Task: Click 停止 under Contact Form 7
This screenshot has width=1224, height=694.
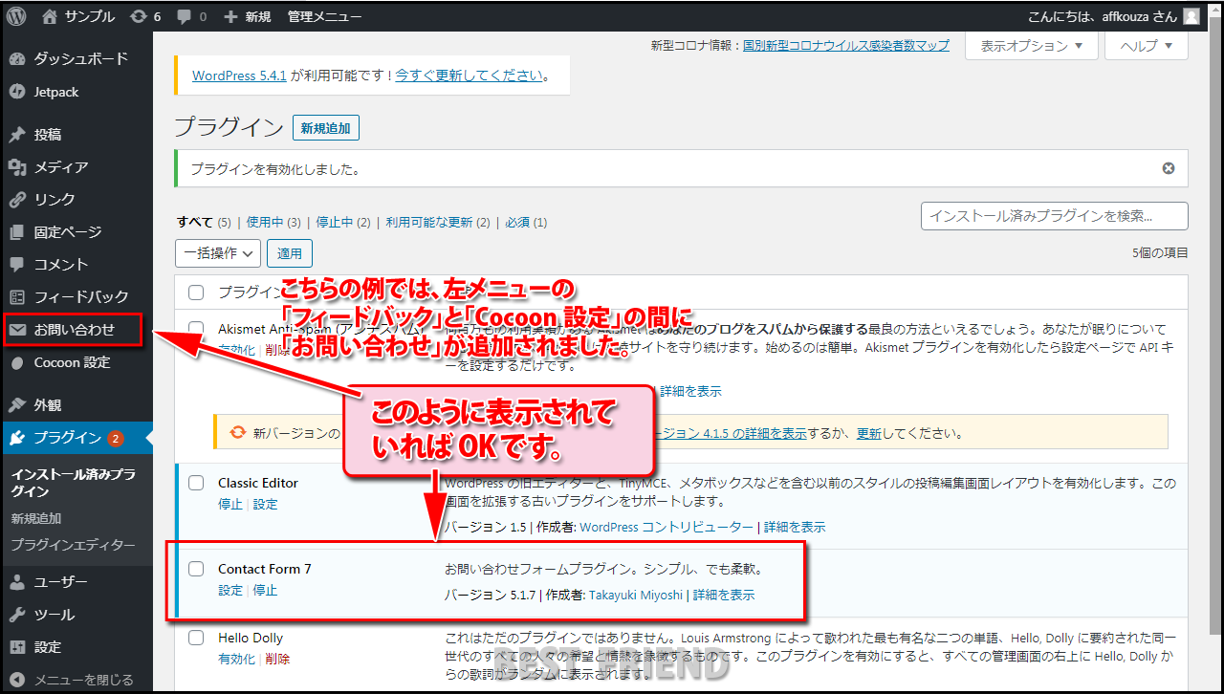Action: 265,591
